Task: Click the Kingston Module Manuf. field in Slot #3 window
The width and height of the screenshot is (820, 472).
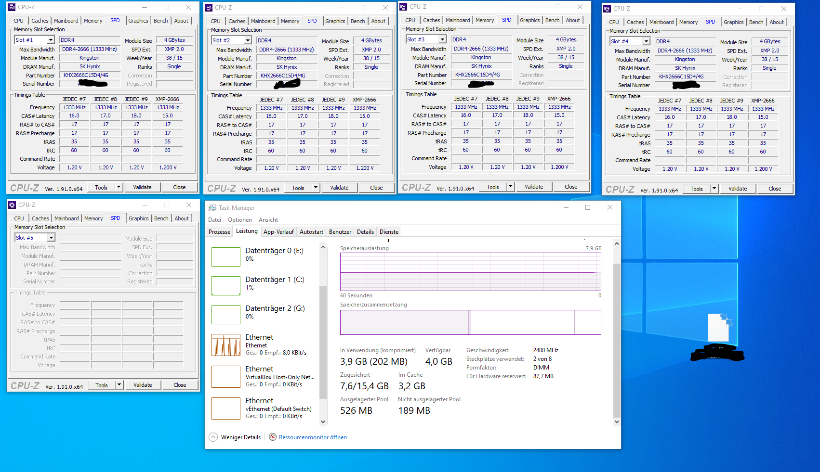Action: [x=481, y=57]
